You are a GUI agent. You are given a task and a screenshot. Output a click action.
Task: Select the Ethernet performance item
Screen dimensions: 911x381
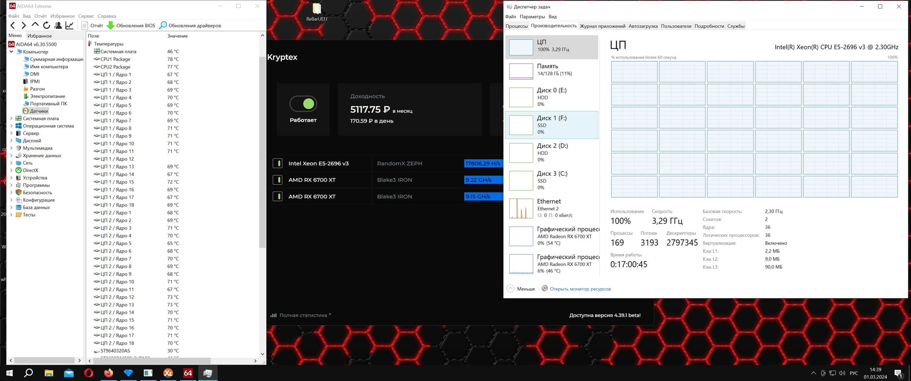pyautogui.click(x=551, y=209)
